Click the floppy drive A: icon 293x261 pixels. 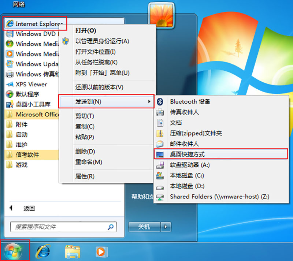click(x=160, y=165)
